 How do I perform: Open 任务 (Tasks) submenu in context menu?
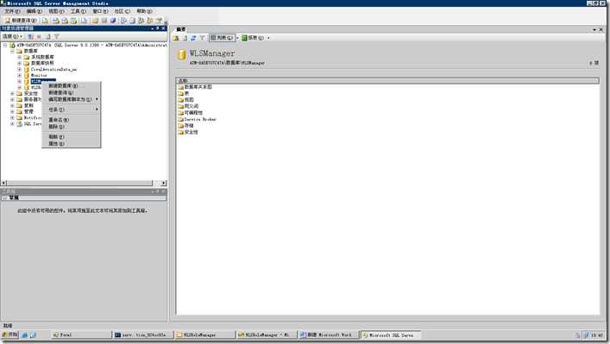(71, 109)
